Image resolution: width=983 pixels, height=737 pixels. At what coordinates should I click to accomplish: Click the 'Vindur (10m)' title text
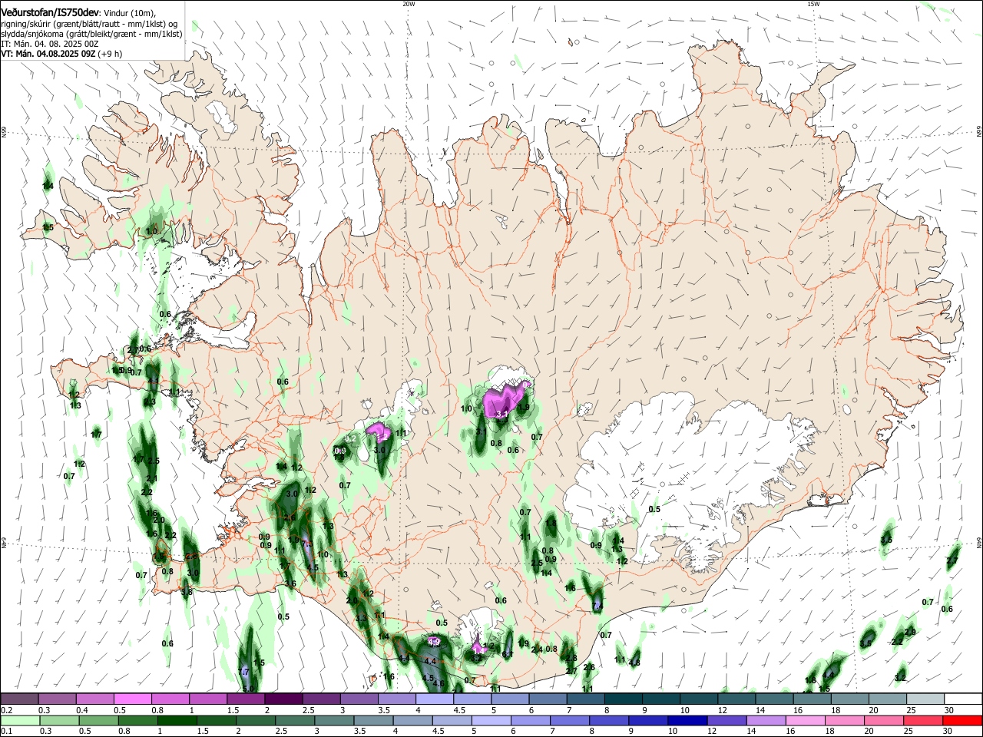[130, 14]
